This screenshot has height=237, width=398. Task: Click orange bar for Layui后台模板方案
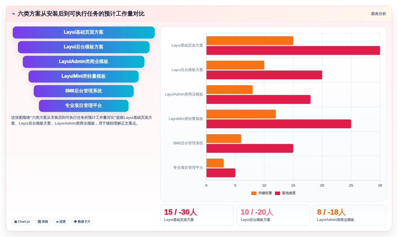pyautogui.click(x=235, y=65)
